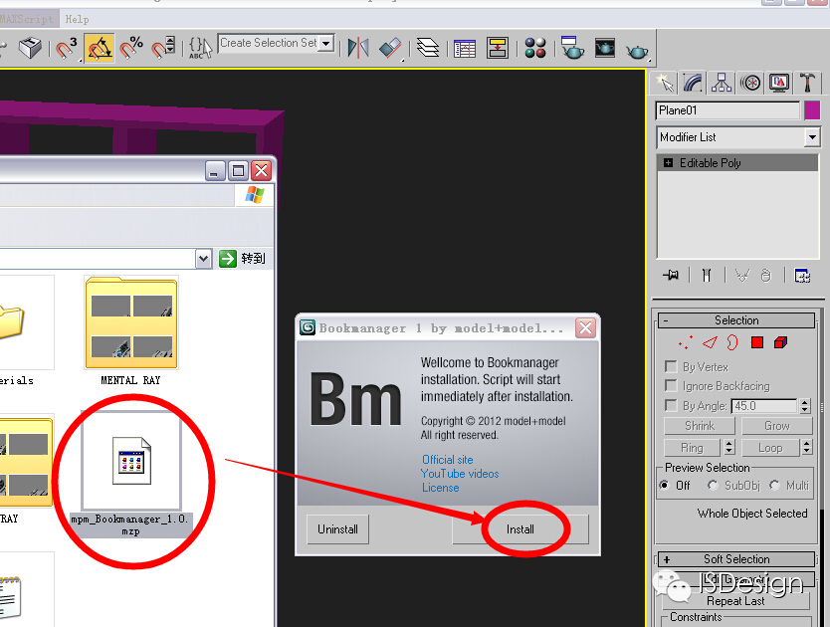The image size is (830, 627).
Task: Open the explorer address bar dropdown
Action: 203,259
